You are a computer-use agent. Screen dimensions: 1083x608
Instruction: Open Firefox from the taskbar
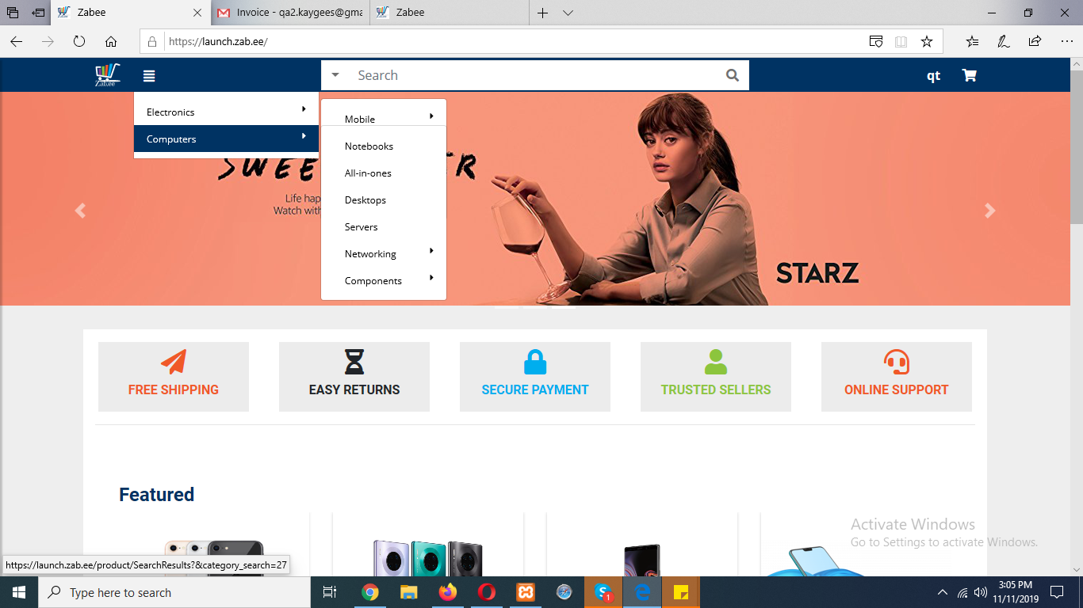448,592
